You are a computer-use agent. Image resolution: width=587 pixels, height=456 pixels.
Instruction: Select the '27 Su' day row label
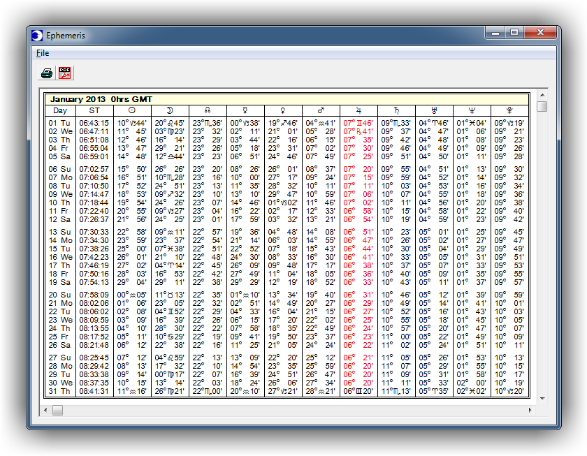tap(59, 358)
